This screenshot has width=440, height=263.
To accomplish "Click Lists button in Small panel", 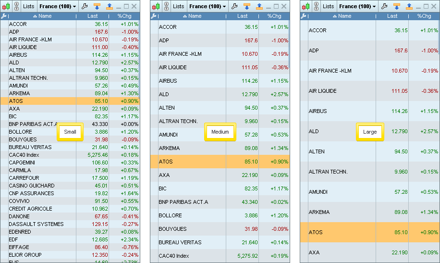I will point(29,7).
